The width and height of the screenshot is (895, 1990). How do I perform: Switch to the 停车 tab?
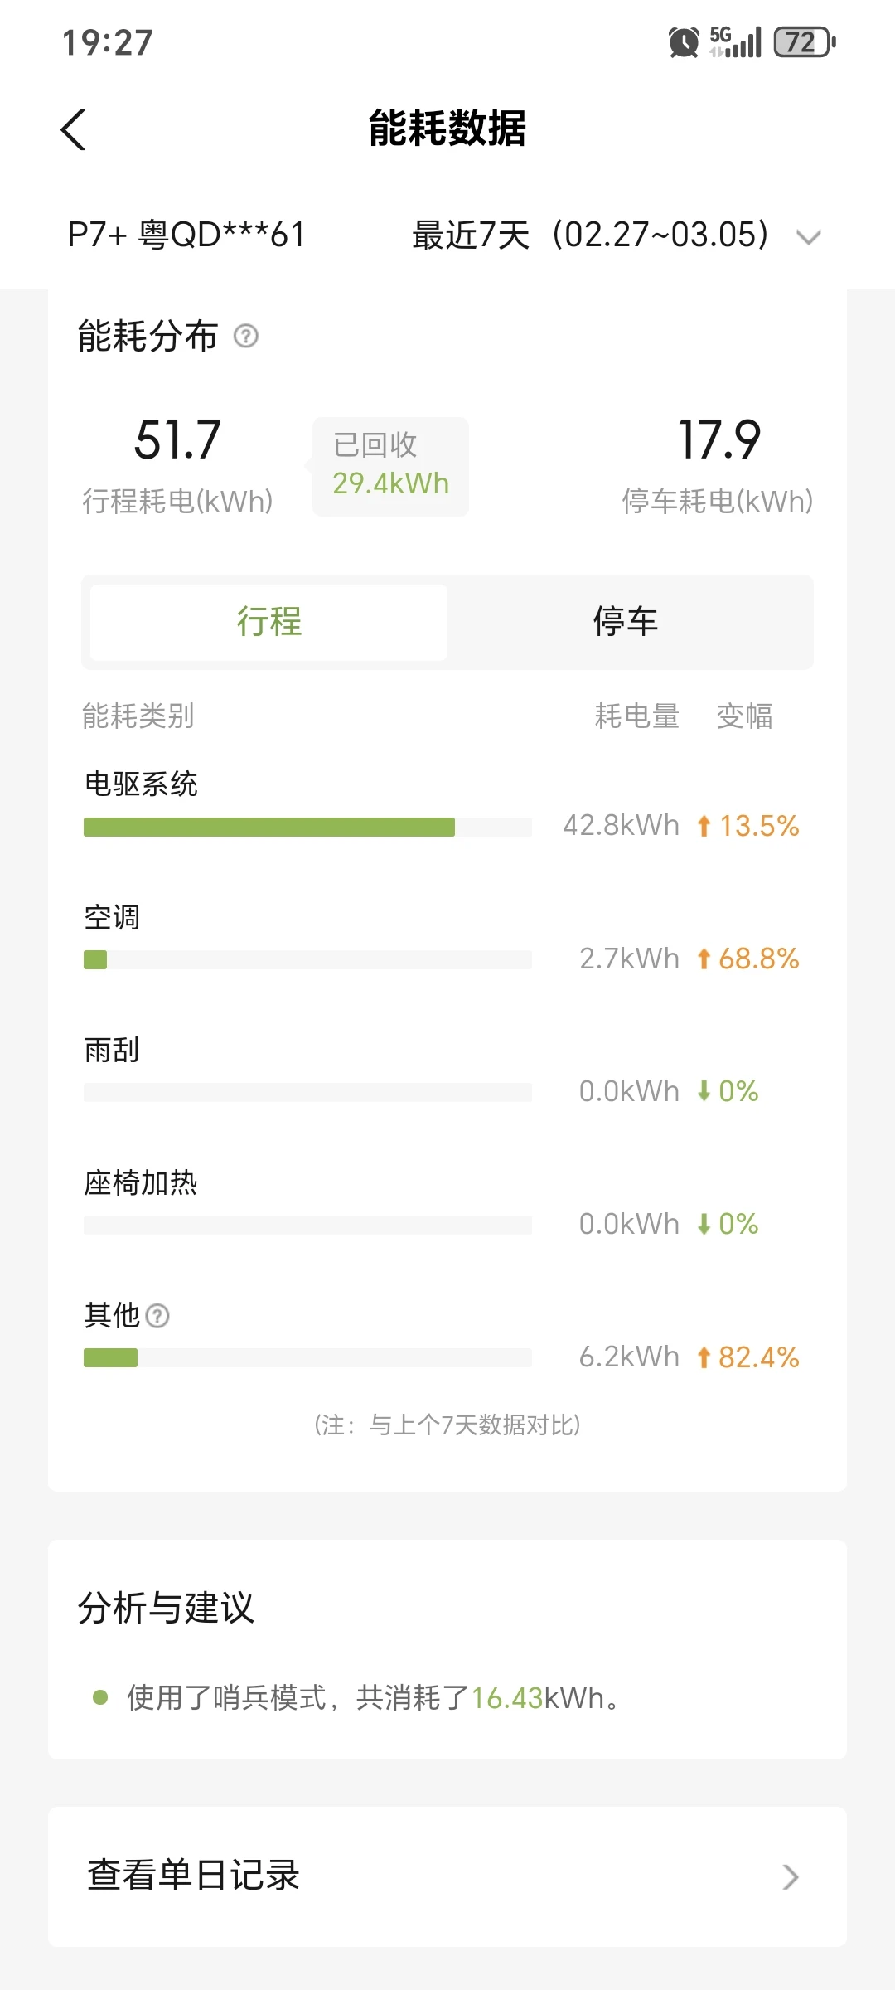626,622
